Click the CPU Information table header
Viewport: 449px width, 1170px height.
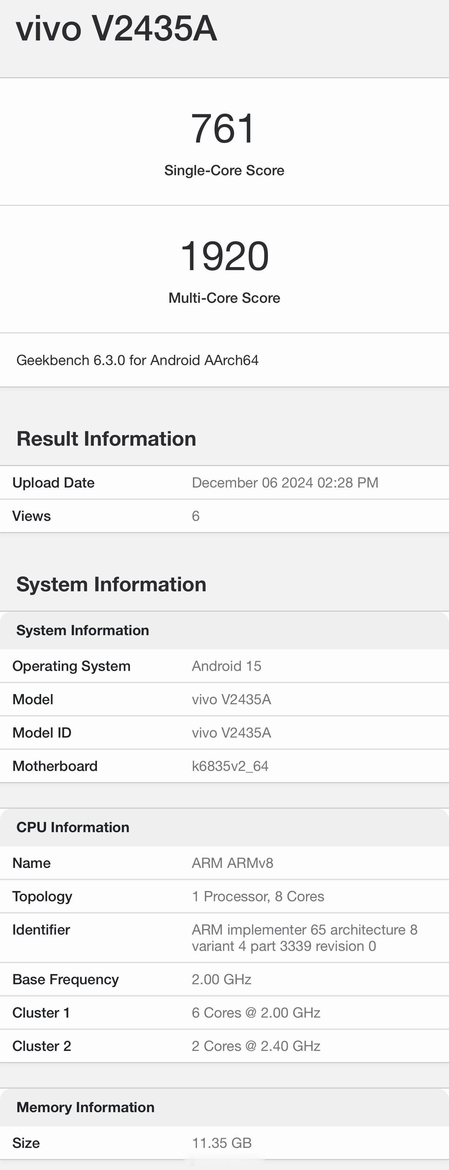click(x=224, y=827)
